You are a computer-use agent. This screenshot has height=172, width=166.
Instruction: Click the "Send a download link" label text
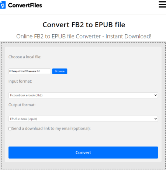point(51,128)
